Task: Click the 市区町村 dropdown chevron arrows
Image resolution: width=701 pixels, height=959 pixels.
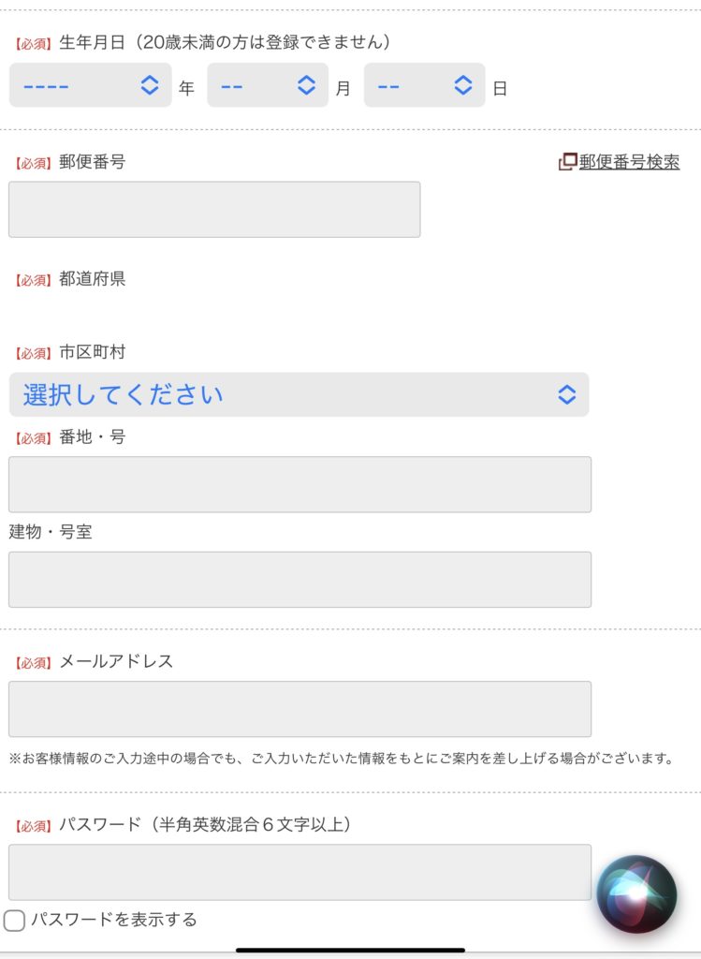Action: [567, 394]
